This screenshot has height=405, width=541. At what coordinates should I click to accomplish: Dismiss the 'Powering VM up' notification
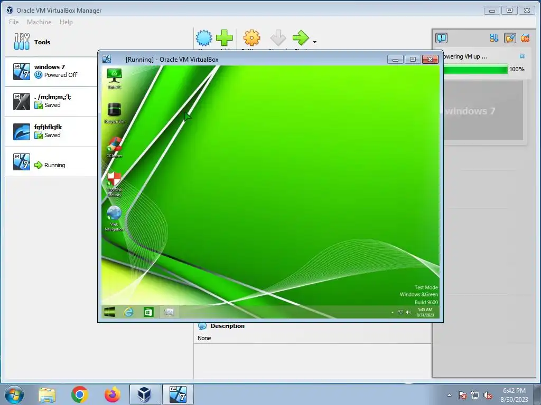click(x=522, y=56)
